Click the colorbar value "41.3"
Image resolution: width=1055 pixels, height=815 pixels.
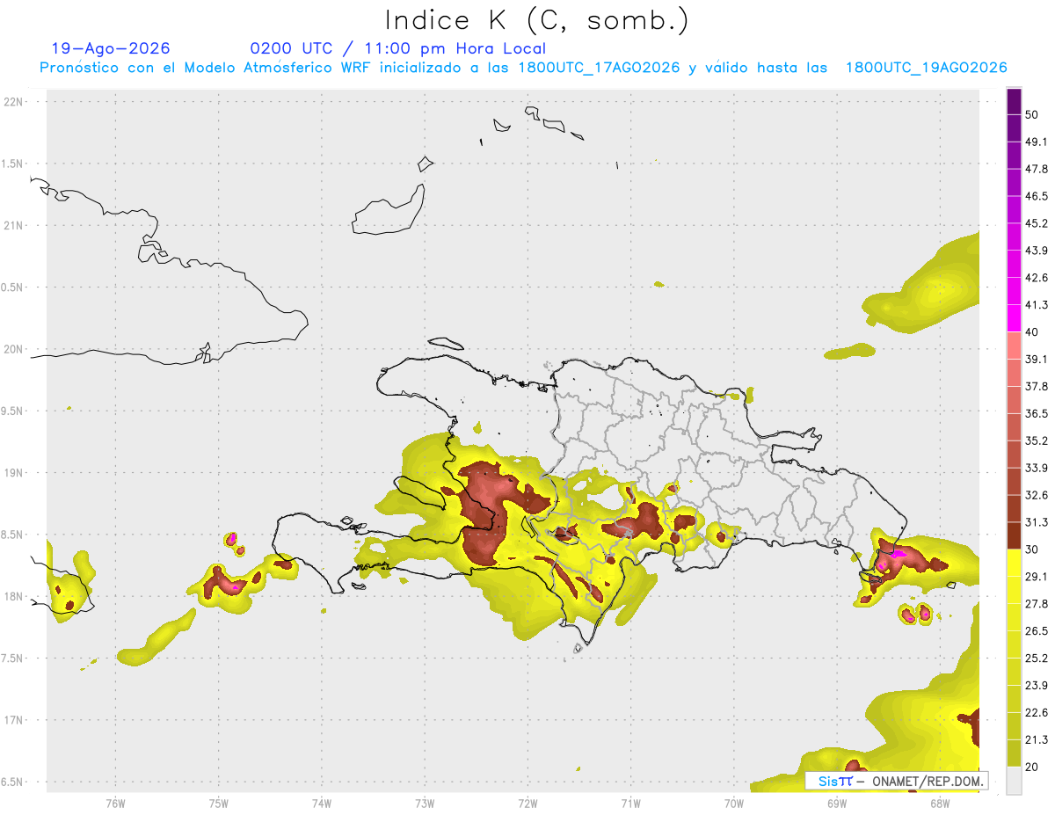click(1037, 305)
